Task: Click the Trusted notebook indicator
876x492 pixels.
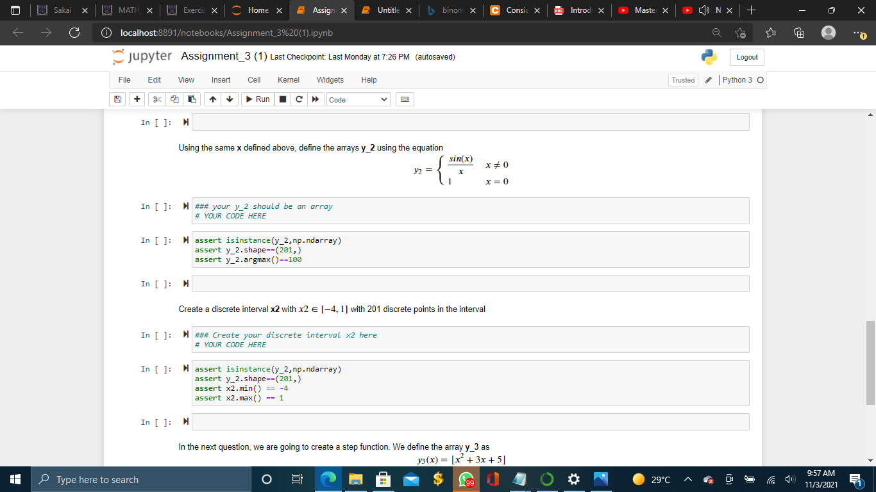Action: 683,80
